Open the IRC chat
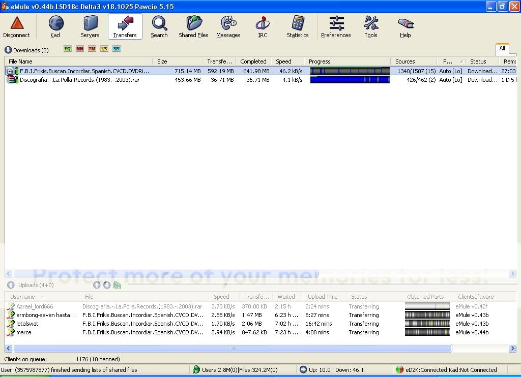This screenshot has height=377, width=521. click(x=263, y=27)
